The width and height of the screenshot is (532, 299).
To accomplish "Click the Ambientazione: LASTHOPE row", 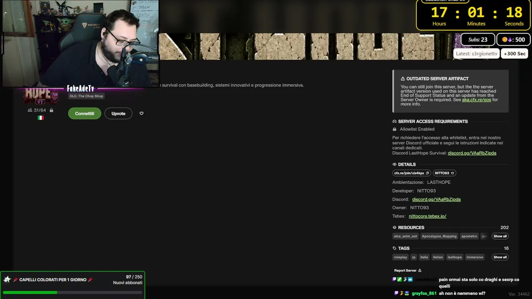I will (x=421, y=182).
